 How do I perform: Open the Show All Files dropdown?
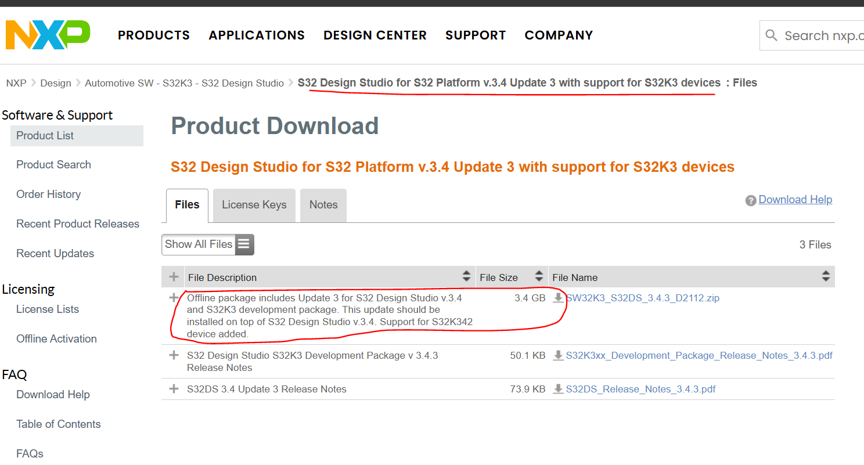[x=208, y=244]
